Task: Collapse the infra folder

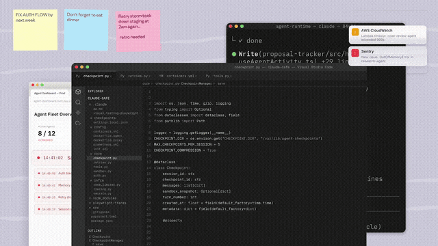Action: coord(91,180)
